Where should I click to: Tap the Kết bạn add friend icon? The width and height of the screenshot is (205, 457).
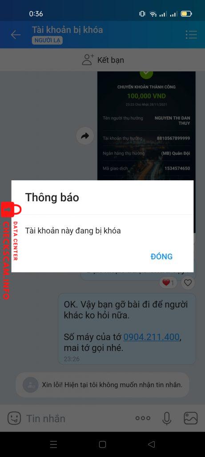[88, 60]
